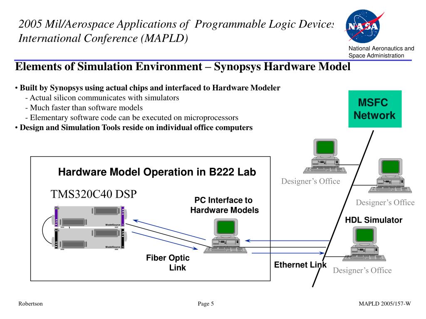
Task: Click 'International Conference (MAPLD)' header line
Action: 103,38
